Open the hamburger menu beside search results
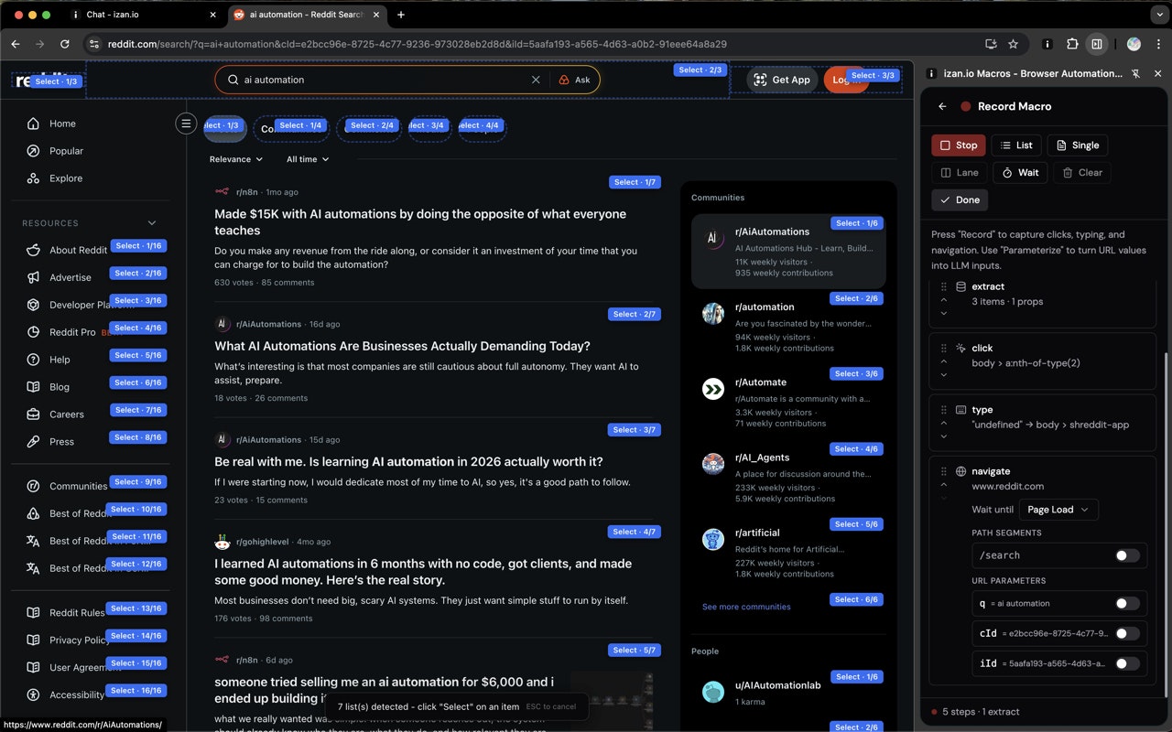The image size is (1172, 732). (x=186, y=123)
